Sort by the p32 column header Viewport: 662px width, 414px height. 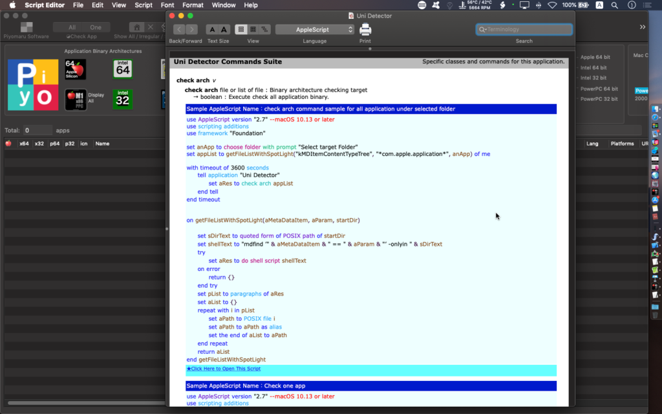point(70,144)
